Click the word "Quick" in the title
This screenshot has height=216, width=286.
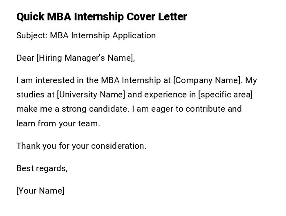tap(30, 17)
